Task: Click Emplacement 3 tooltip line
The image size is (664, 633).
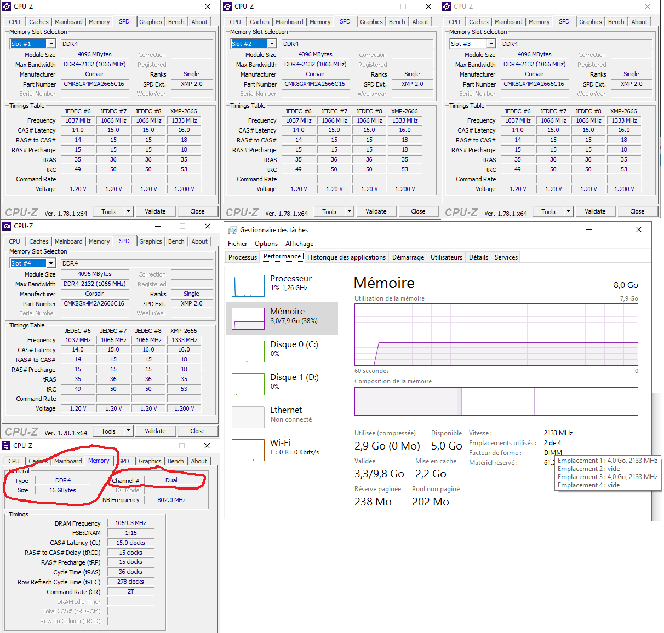Action: click(x=607, y=477)
